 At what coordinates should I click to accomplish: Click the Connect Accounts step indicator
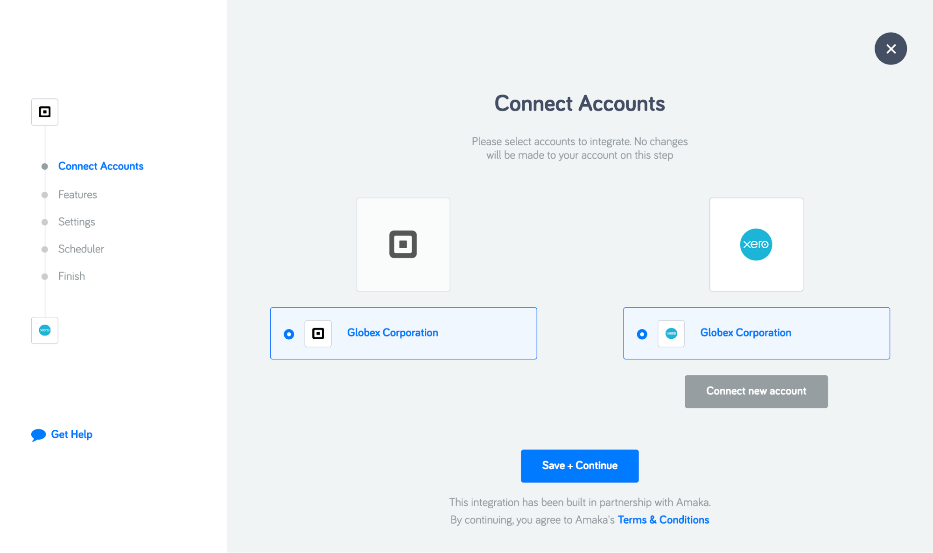pyautogui.click(x=101, y=166)
